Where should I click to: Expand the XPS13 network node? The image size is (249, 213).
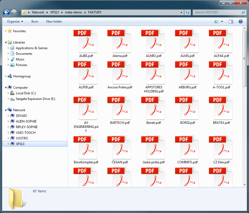click(8, 144)
